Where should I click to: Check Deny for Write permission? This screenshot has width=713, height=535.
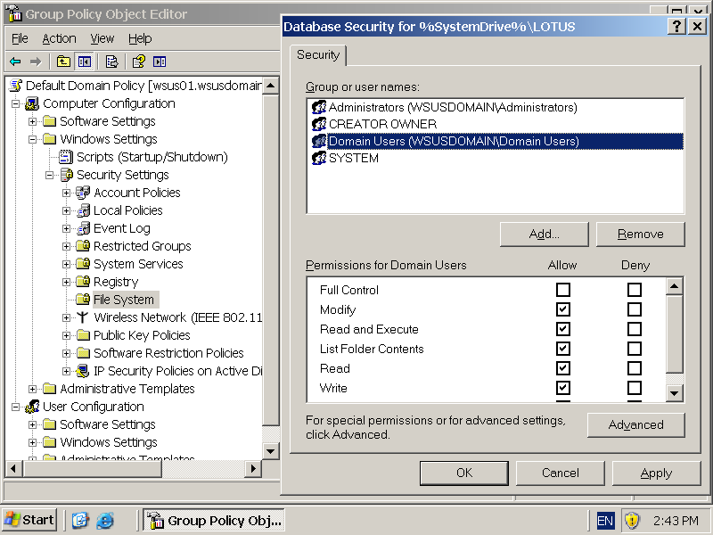pyautogui.click(x=634, y=388)
